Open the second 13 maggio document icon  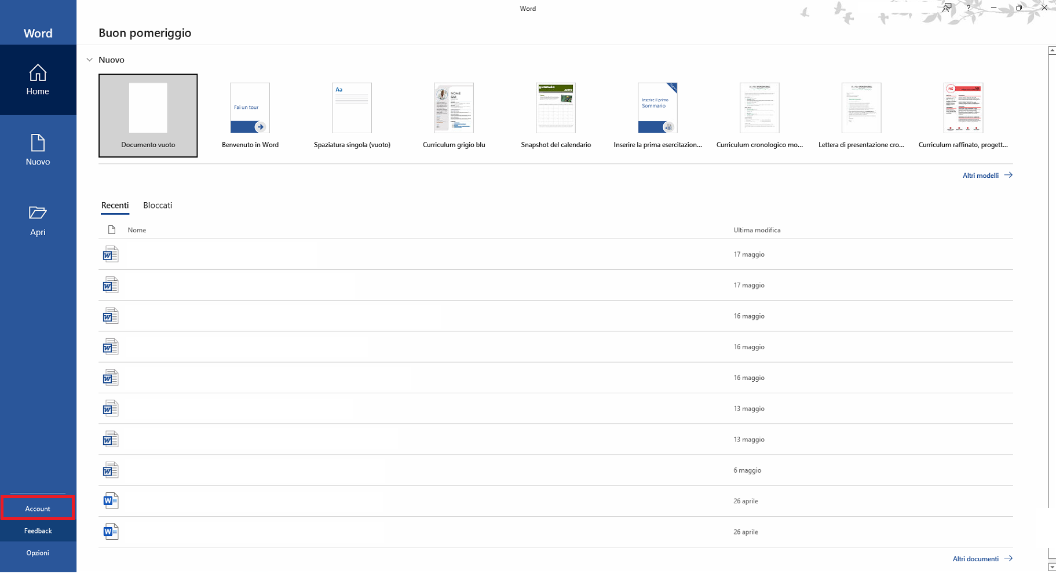(111, 439)
